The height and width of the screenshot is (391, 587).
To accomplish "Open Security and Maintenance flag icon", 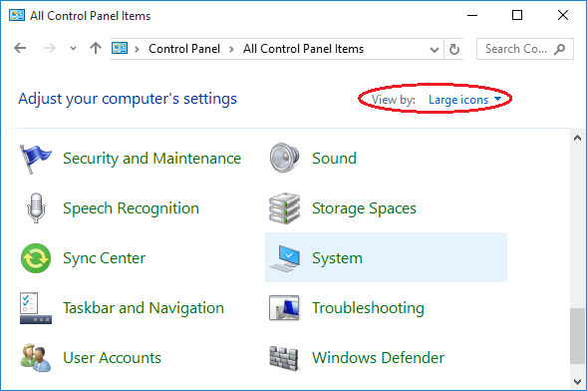I will pos(36,159).
